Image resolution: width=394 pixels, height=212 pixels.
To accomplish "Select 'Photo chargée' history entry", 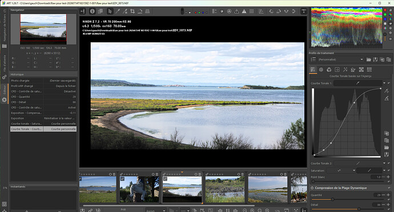I will pos(43,81).
